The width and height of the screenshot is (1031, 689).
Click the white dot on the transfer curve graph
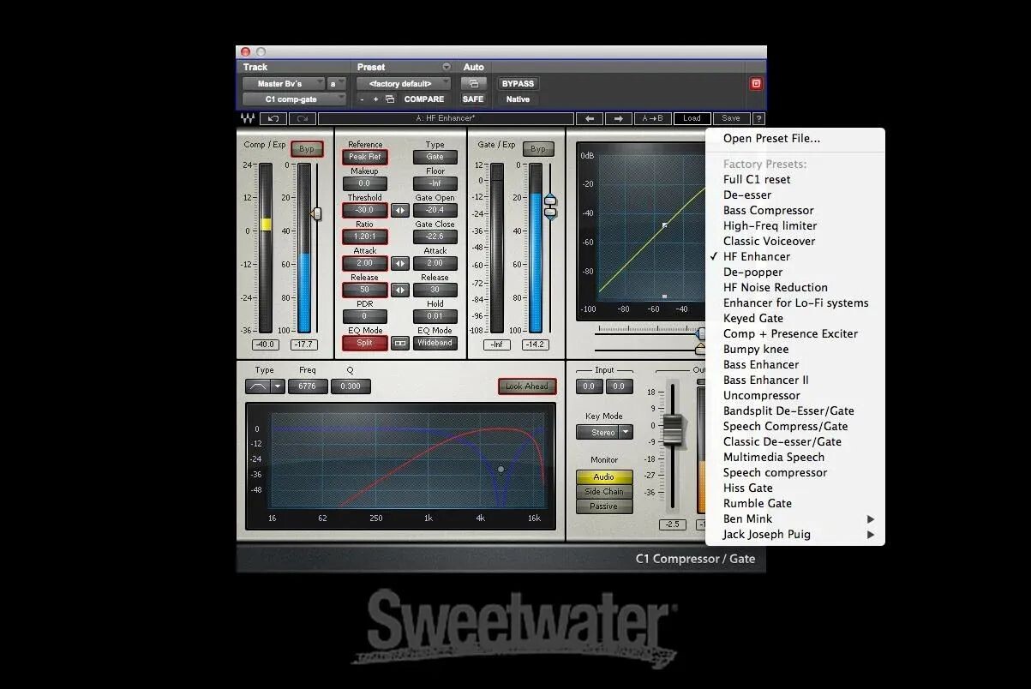(664, 225)
